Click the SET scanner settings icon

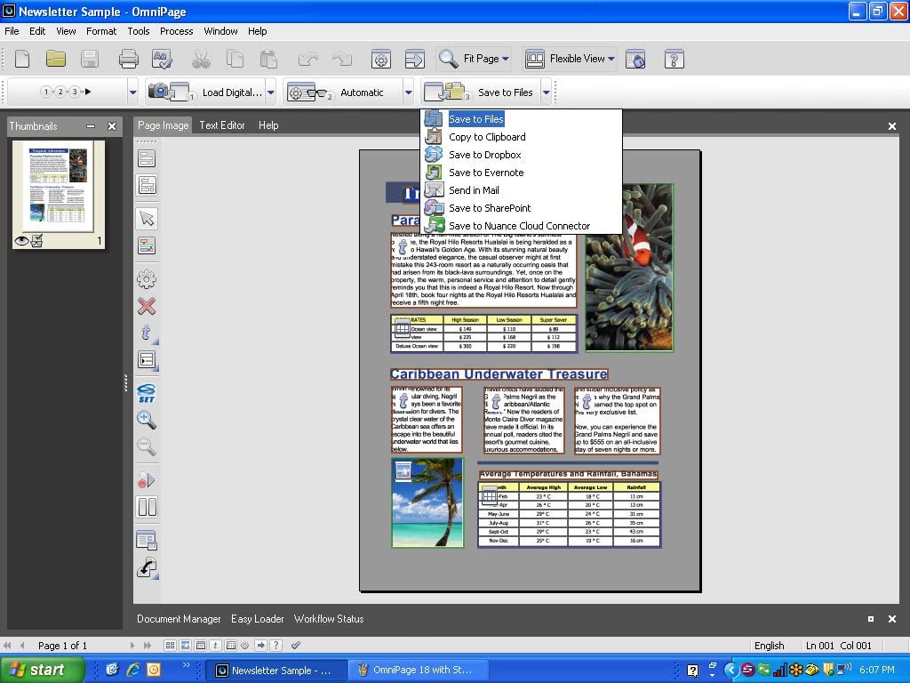click(147, 392)
